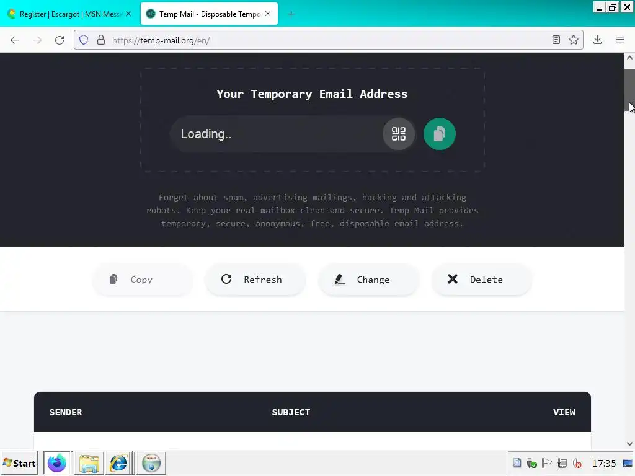635x476 pixels.
Task: Click the Copy button below banner
Action: point(143,280)
